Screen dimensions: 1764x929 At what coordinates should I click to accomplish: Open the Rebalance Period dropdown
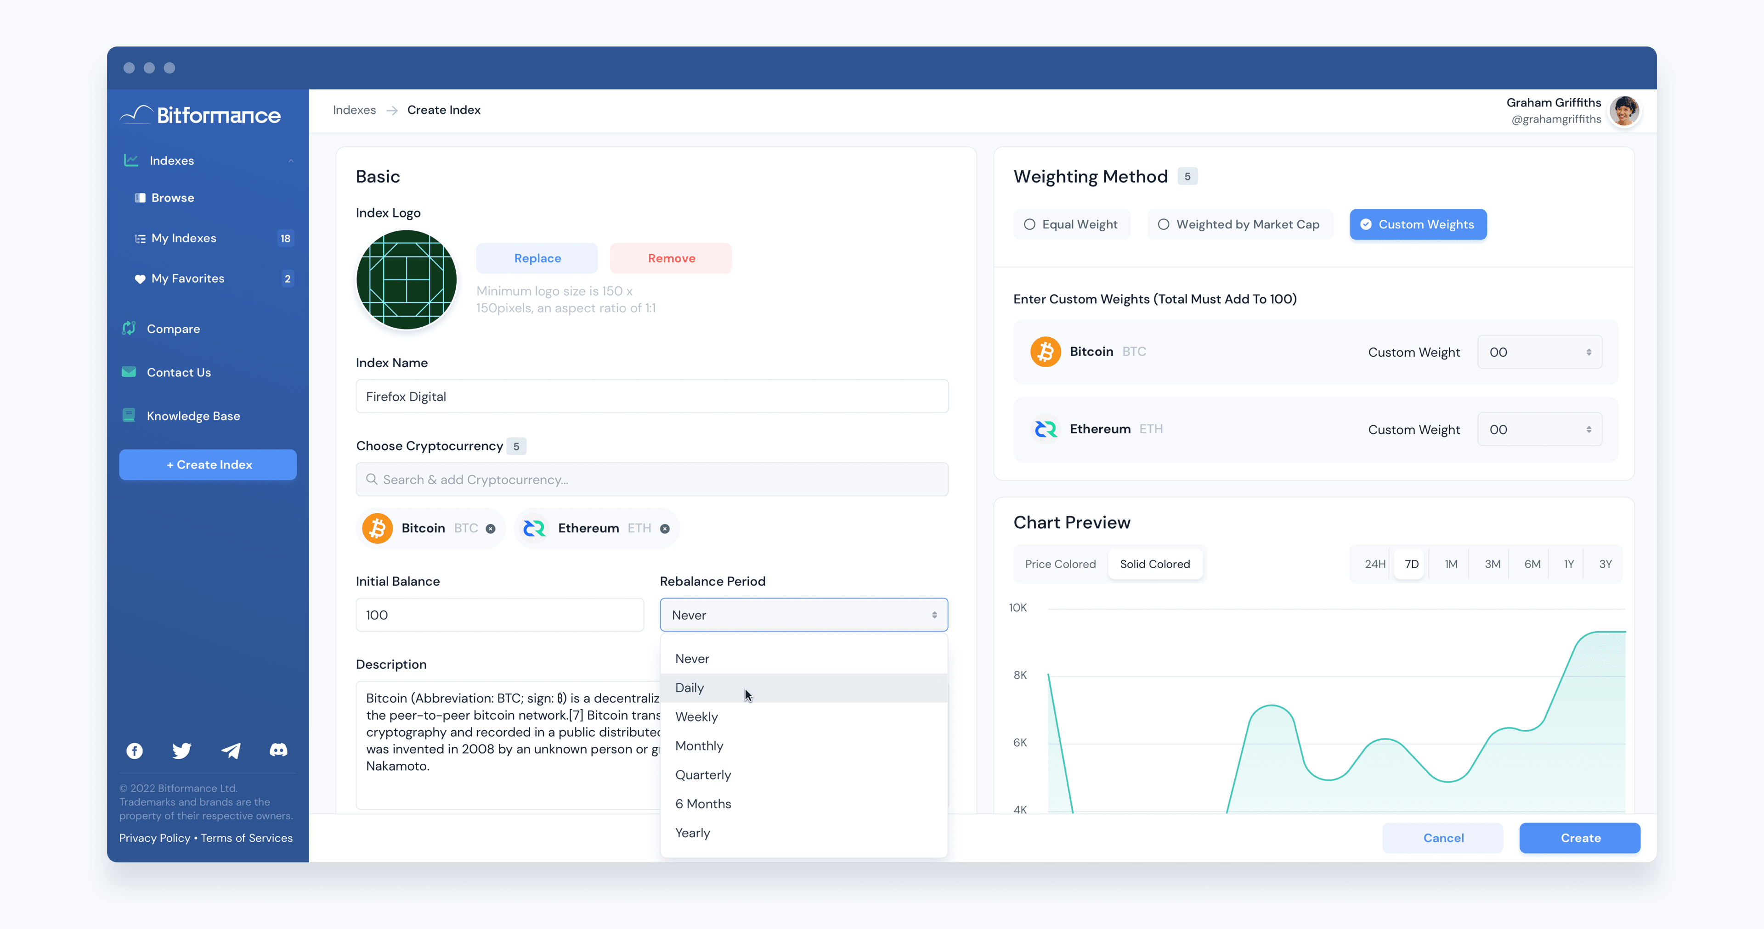(x=804, y=614)
